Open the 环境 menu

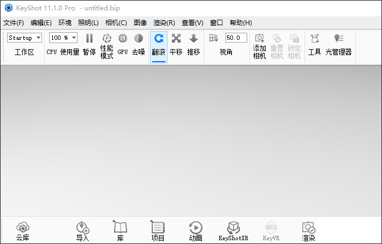coord(65,23)
